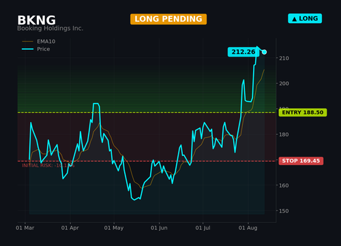Click the 210 price axis label

[284, 58]
